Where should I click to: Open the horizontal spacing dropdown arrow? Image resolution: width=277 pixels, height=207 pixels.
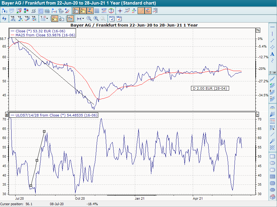(83, 19)
